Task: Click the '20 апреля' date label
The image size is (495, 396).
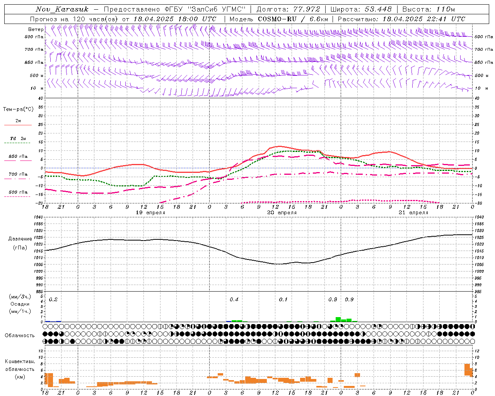Action: tap(282, 213)
